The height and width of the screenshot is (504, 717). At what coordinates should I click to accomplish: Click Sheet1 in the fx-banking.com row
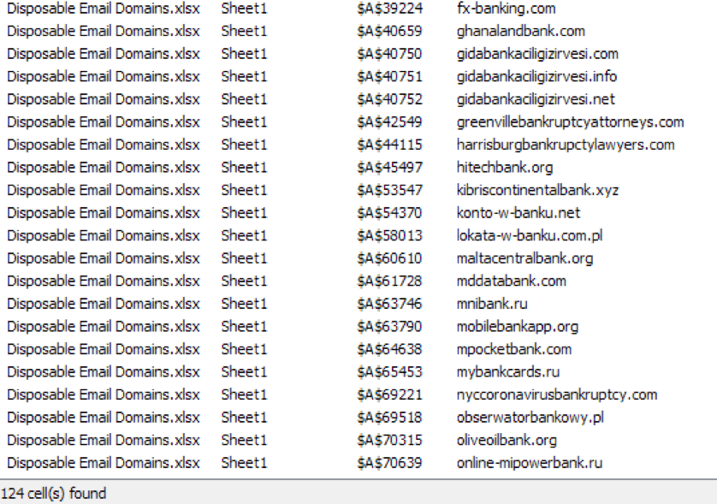244,9
